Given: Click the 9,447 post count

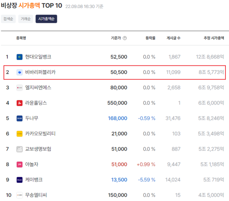Looking at the screenshot, I should tap(174, 165).
